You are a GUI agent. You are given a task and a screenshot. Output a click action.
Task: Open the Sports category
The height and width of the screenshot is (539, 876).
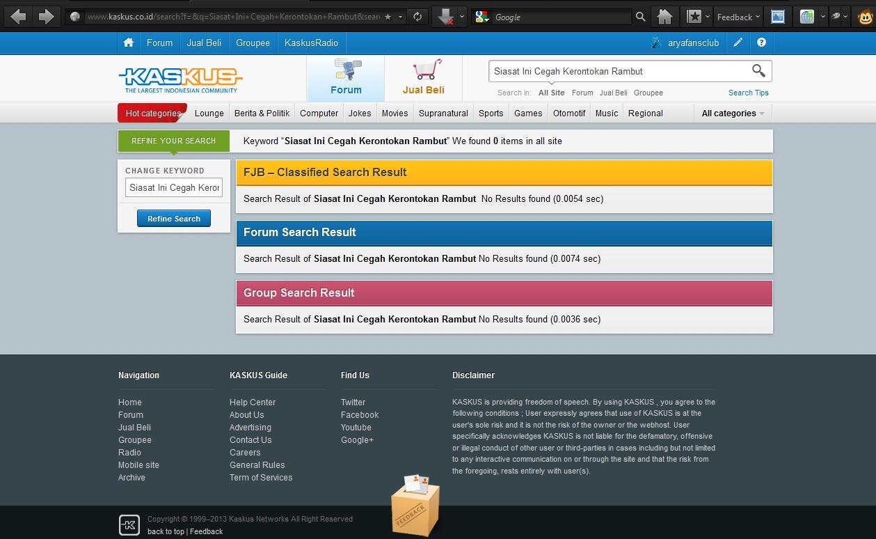point(491,113)
